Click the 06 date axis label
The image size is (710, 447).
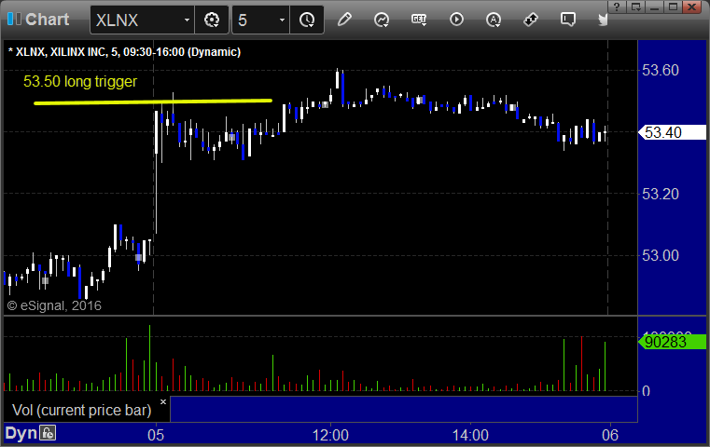[610, 435]
